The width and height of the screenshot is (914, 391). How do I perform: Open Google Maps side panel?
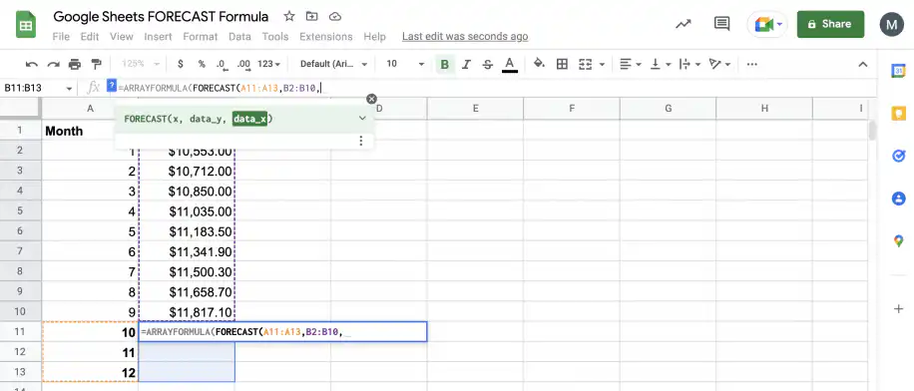[x=898, y=240]
